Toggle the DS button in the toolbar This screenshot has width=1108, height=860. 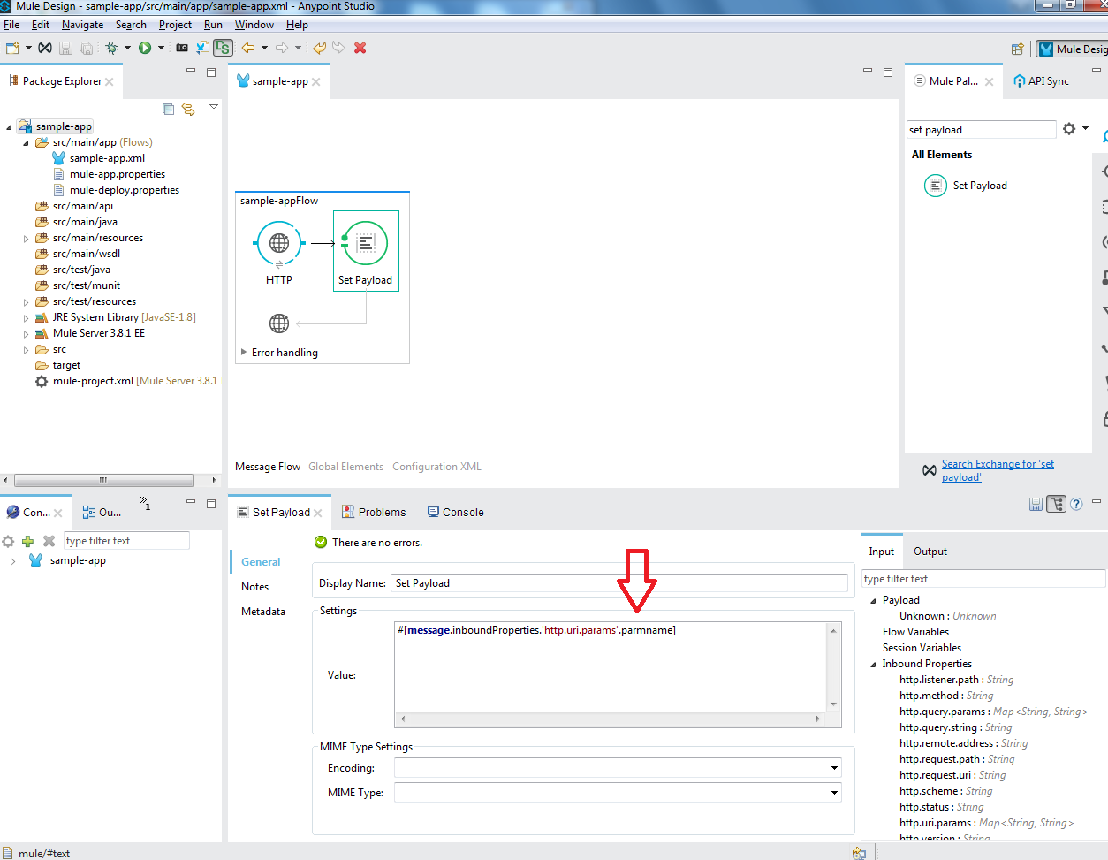223,48
